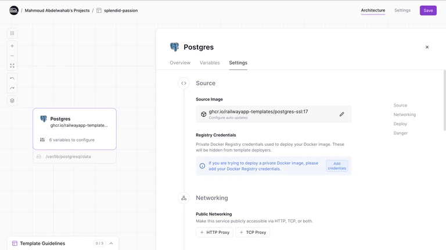Open the Railway logo home icon
This screenshot has width=446, height=250.
[14, 10]
